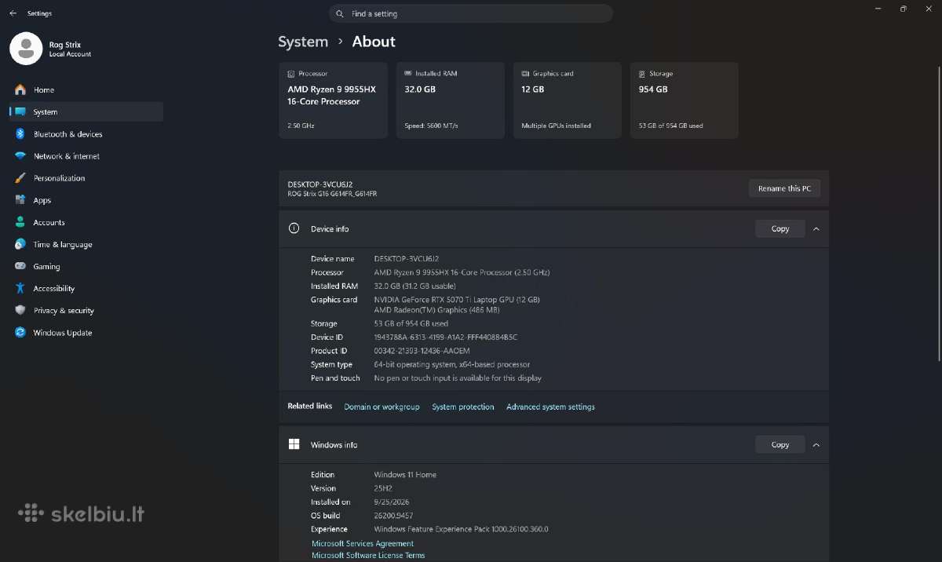Go to Network & internet settings
The height and width of the screenshot is (562, 942).
point(86,156)
